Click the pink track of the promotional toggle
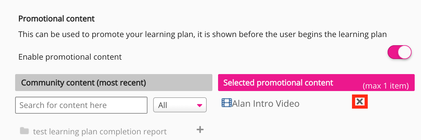The image size is (421, 140). click(393, 52)
